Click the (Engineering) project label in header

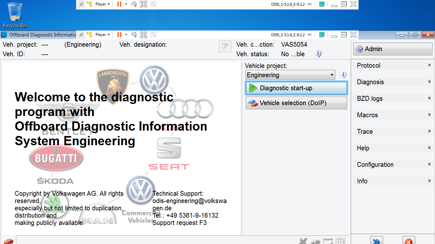[x=83, y=44]
